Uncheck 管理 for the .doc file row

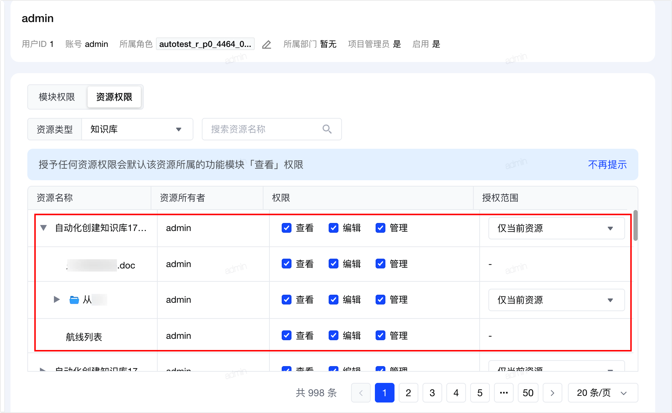pos(380,264)
